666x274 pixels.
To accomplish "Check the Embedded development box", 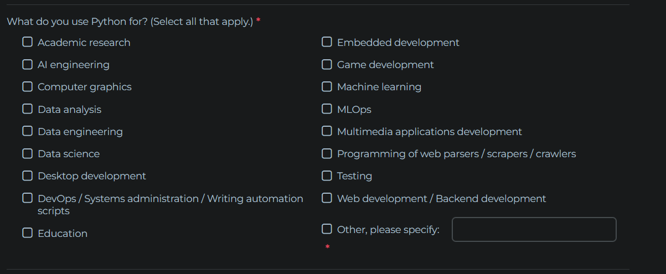I will tap(327, 42).
